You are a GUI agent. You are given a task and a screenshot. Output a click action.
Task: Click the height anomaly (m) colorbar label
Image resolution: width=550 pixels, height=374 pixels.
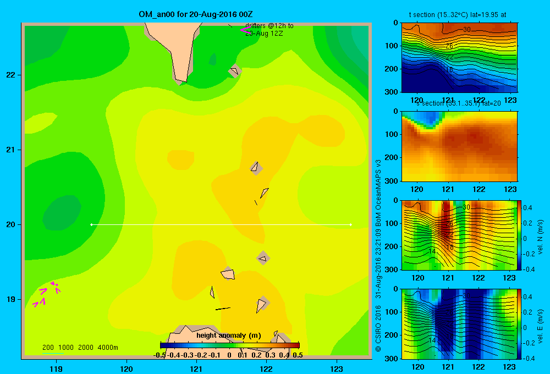pyautogui.click(x=229, y=335)
